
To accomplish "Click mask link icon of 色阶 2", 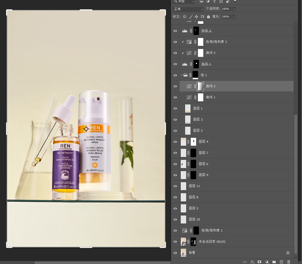I will point(191,31).
